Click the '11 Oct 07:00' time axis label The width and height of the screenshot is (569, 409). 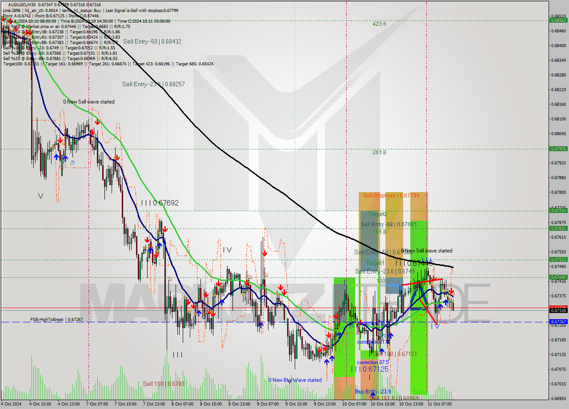tap(440, 404)
